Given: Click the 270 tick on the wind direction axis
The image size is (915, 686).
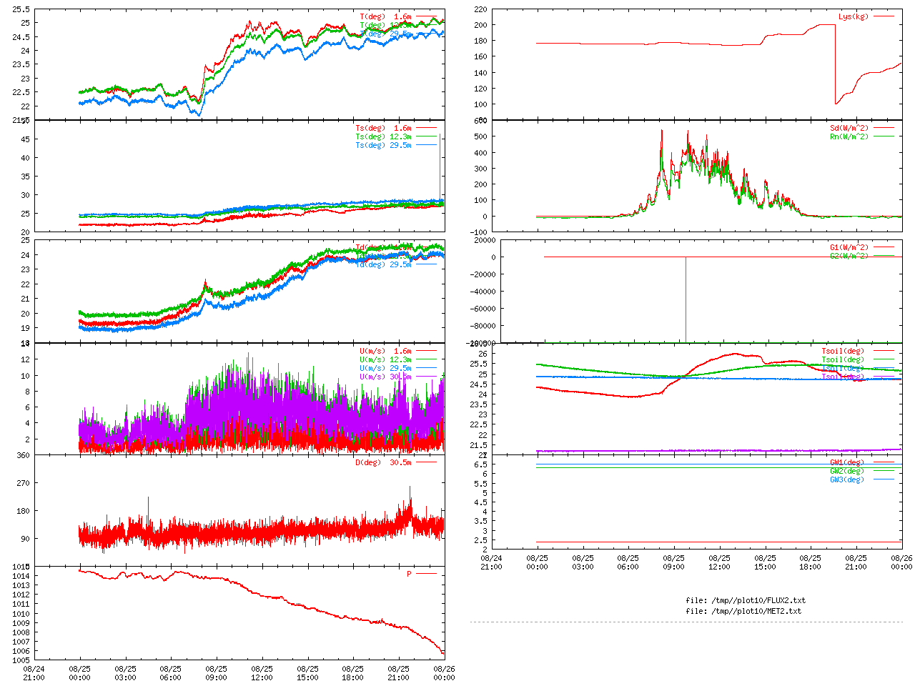Looking at the screenshot, I should (23, 483).
